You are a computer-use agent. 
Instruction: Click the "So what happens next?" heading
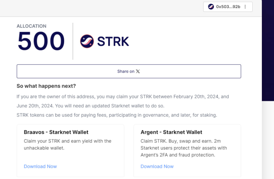click(46, 86)
